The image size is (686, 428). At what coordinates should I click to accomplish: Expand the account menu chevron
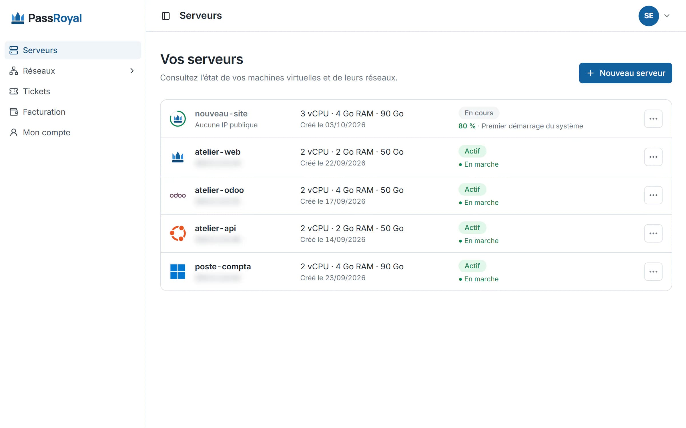pos(667,16)
